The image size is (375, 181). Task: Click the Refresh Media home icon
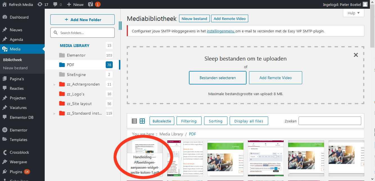pyautogui.click(x=4, y=5)
